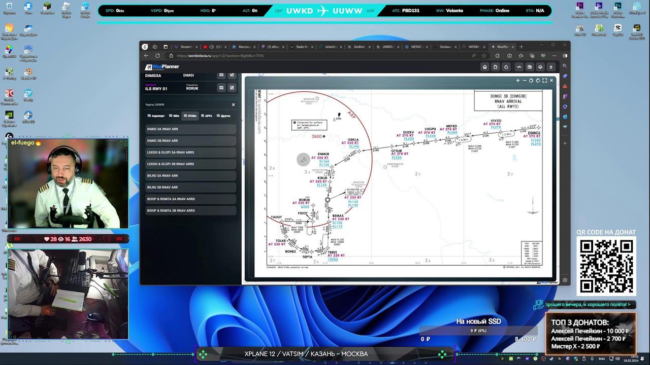Switch to the Radio browser tab
Image resolution: width=650 pixels, height=365 pixels.
[x=302, y=47]
